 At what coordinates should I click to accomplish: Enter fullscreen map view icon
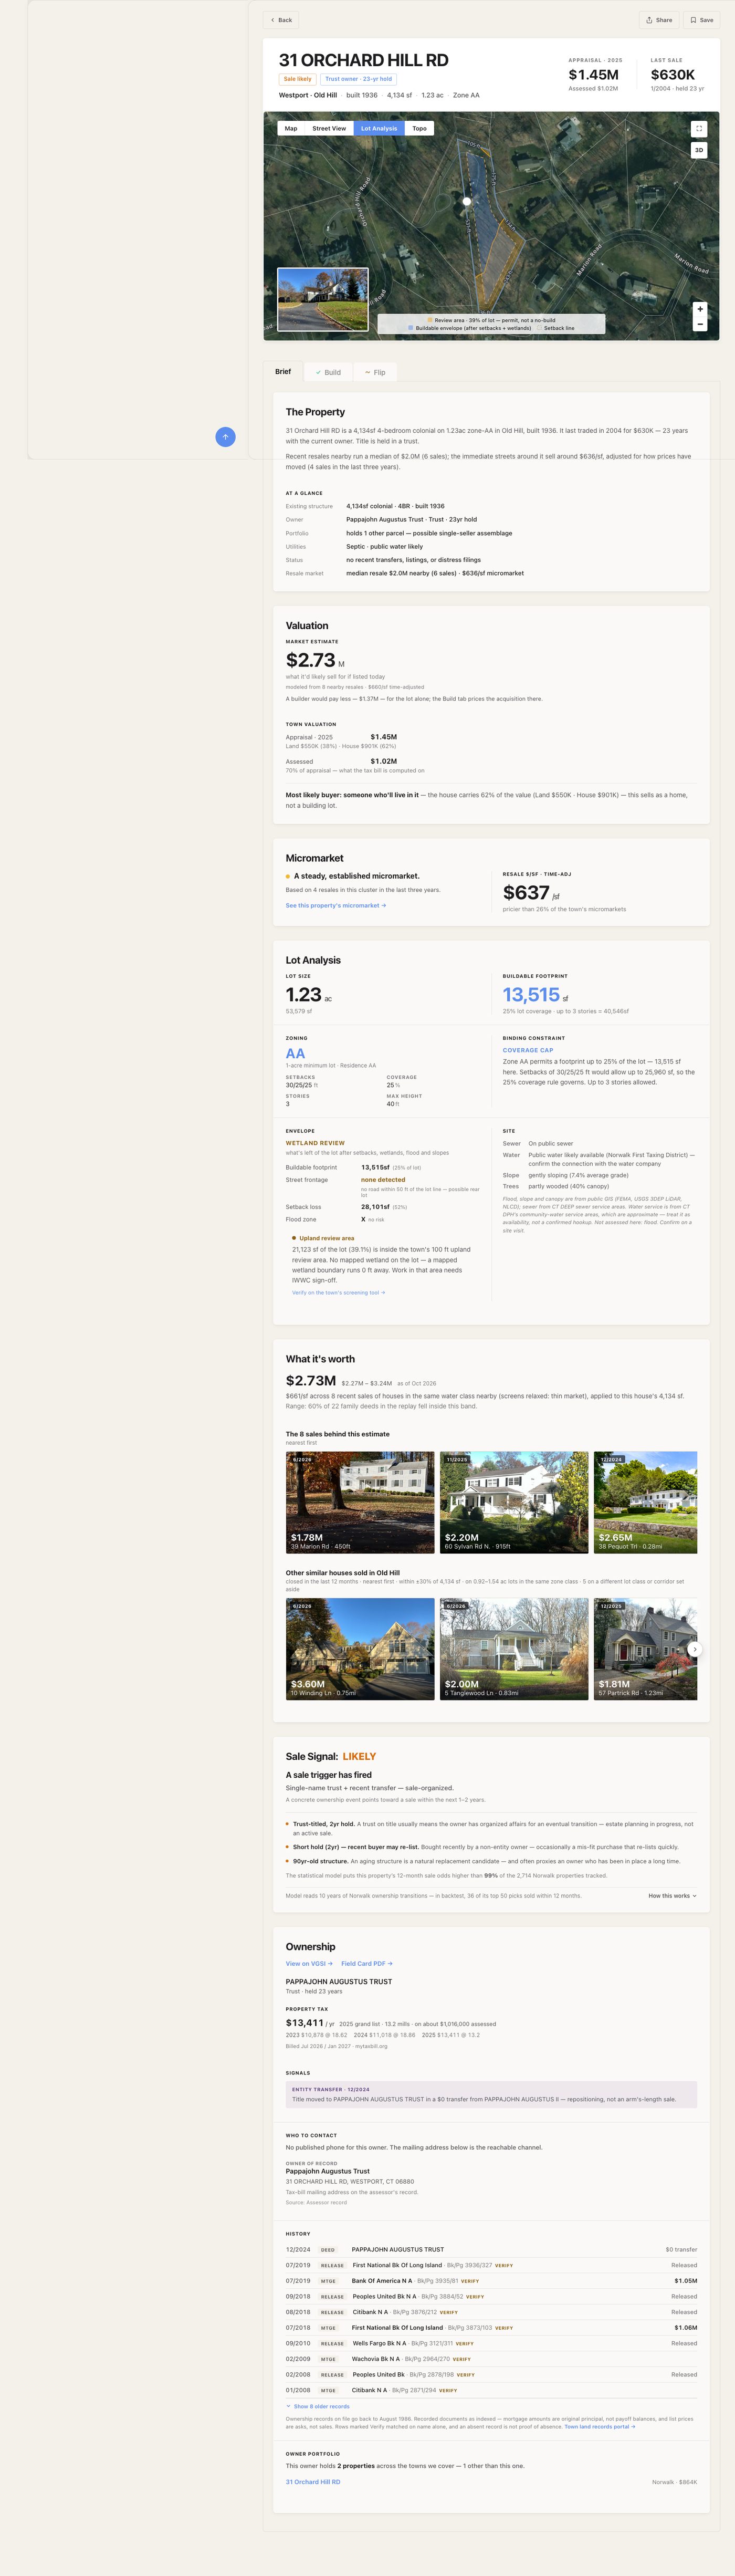click(699, 129)
